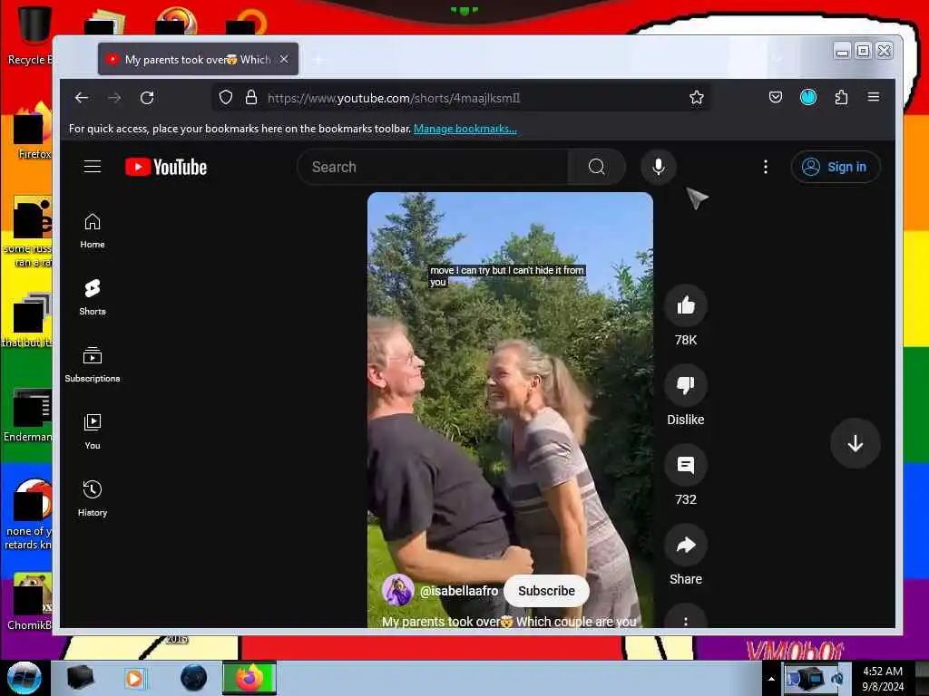Open Subscriptions in the sidebar
Viewport: 929px width, 696px height.
(93, 364)
